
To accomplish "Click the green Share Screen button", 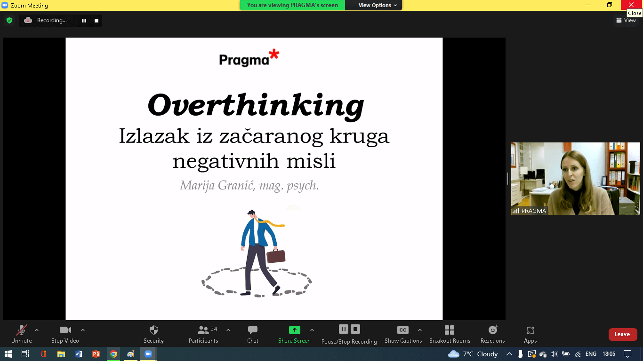I will coord(294,334).
